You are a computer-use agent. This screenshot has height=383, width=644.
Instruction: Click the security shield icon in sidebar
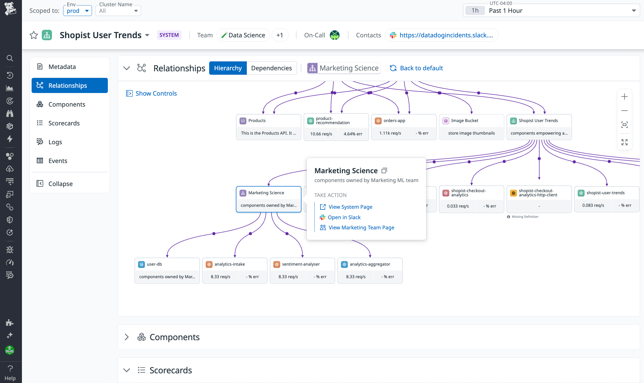click(10, 219)
